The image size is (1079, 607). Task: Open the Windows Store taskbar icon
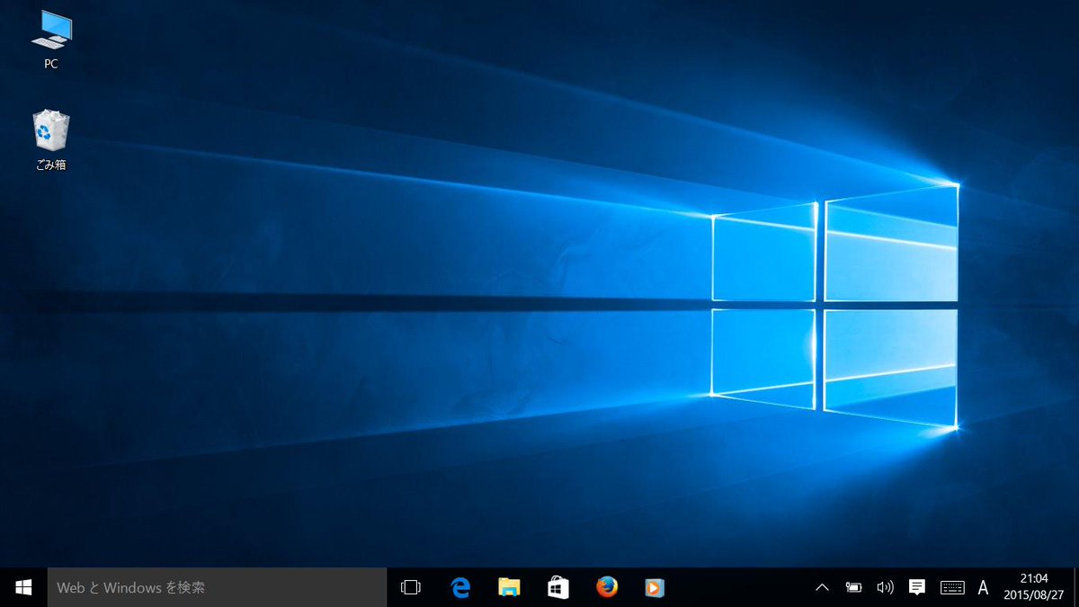click(x=558, y=587)
